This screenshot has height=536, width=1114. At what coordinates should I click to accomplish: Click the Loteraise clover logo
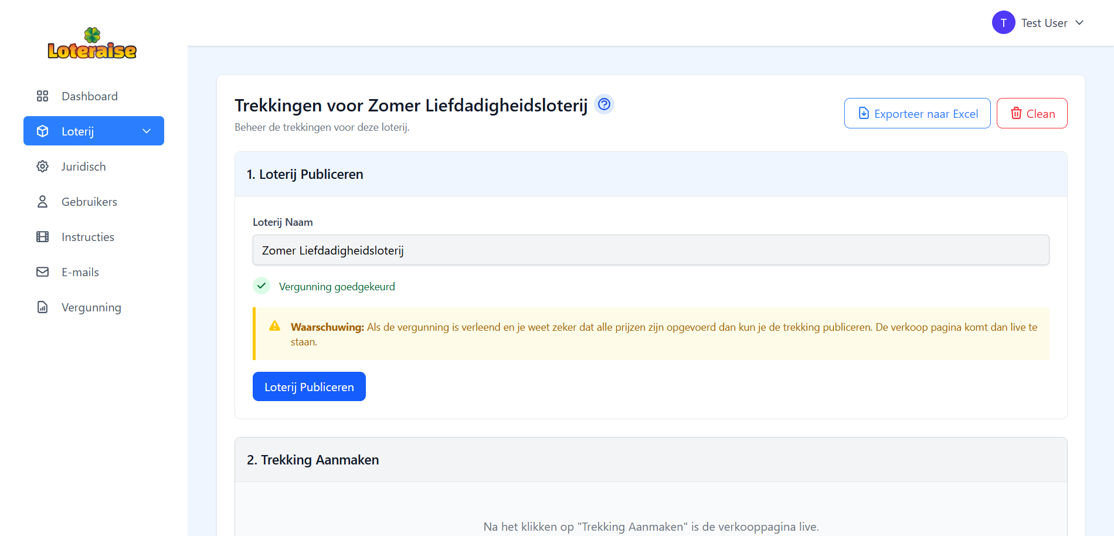[x=92, y=44]
